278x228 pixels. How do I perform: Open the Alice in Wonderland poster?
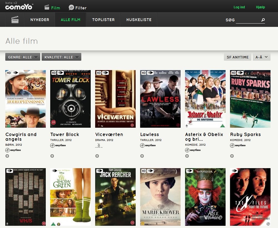[x=205, y=197]
